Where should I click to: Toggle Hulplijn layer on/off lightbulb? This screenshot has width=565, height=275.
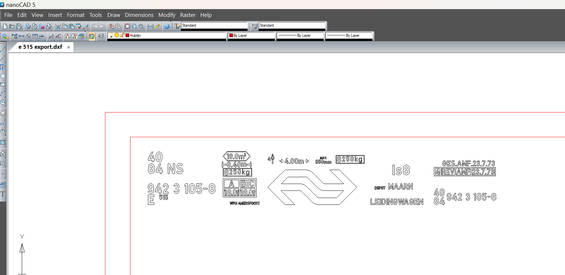[x=111, y=35]
